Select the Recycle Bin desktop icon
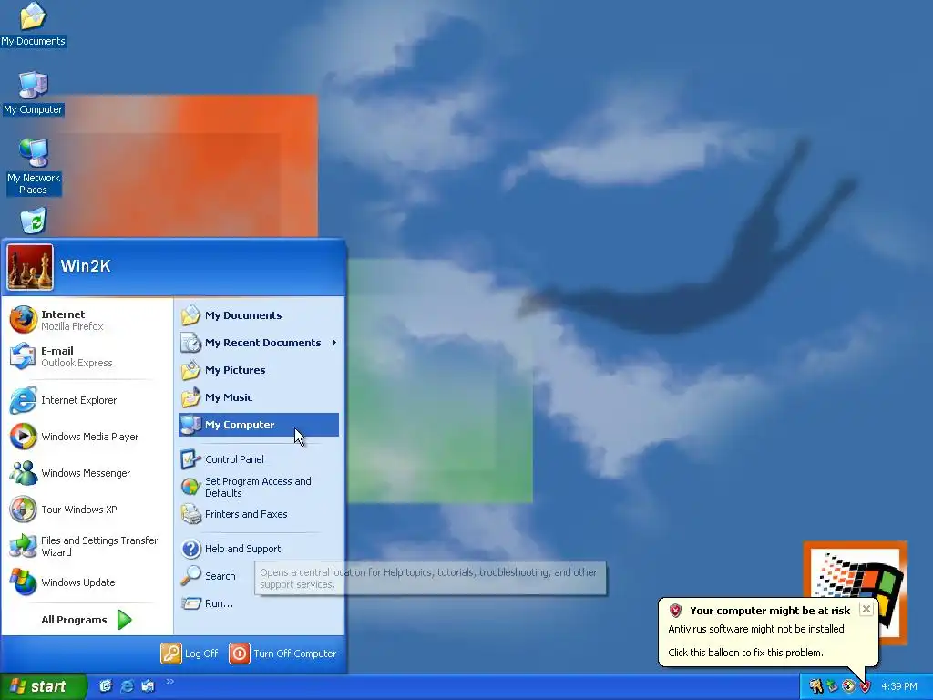Image resolution: width=933 pixels, height=700 pixels. pos(34,221)
